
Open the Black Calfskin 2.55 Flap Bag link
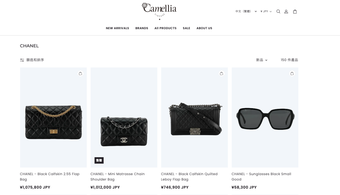coord(50,177)
